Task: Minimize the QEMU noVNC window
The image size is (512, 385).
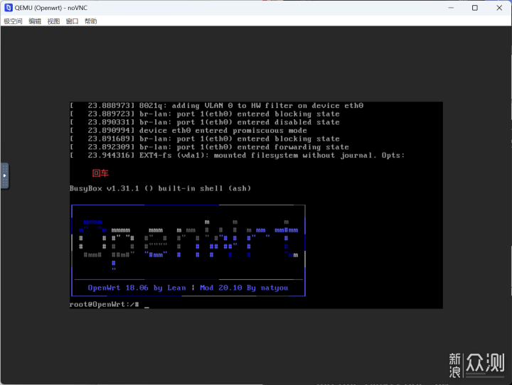Action: [452, 8]
